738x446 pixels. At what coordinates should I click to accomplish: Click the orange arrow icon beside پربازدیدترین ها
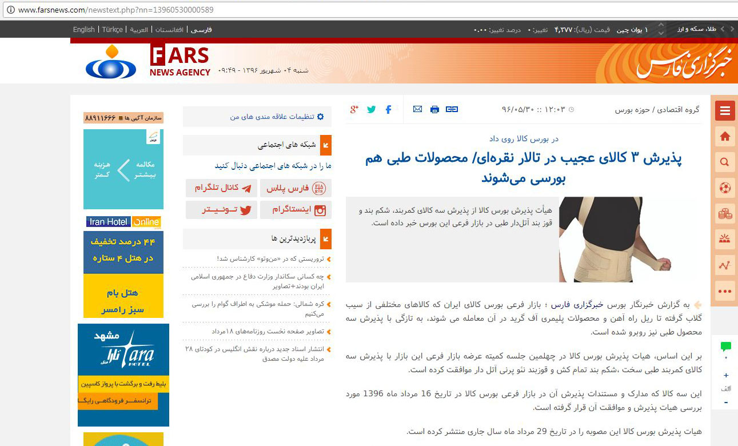coord(326,239)
